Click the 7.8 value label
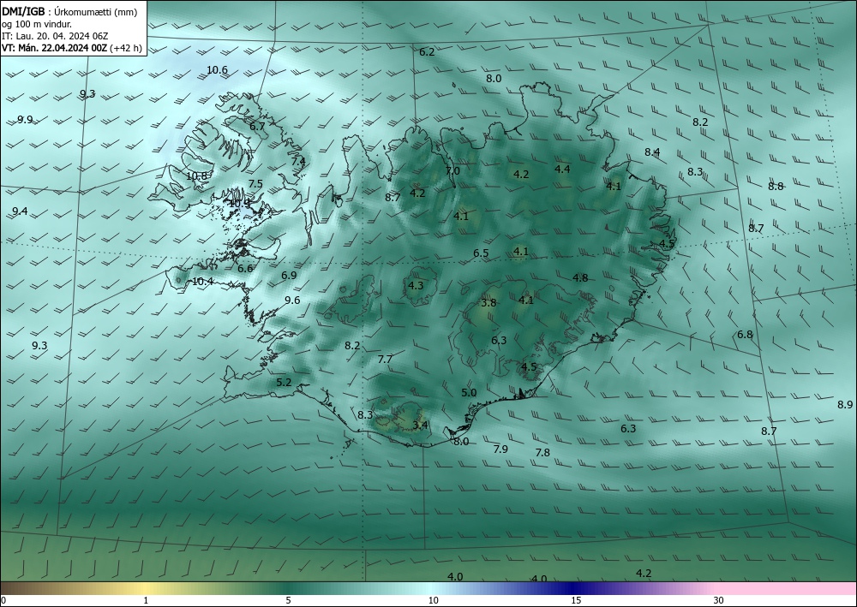This screenshot has width=857, height=607. 542,453
